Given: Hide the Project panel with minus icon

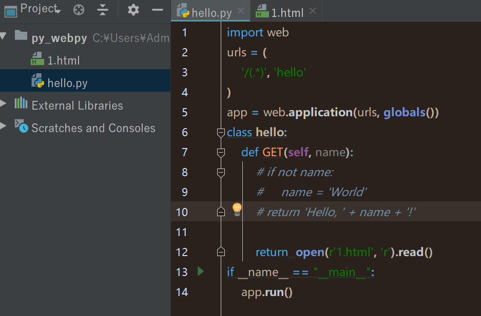Looking at the screenshot, I should click(158, 10).
